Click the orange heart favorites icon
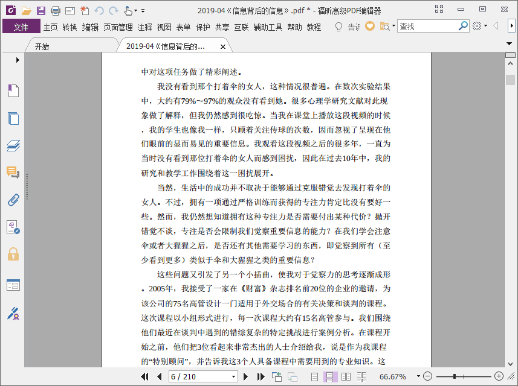518x386 pixels. 370,26
